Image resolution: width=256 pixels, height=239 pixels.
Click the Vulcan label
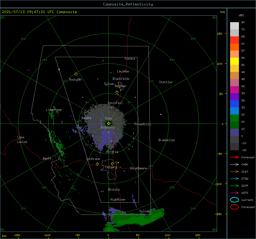144,211
